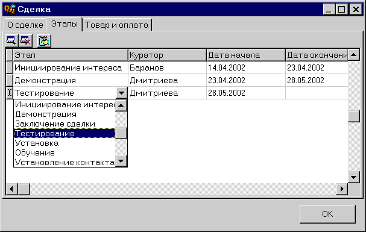
Task: Select Установление контакта in the dropdown list
Action: 65,162
